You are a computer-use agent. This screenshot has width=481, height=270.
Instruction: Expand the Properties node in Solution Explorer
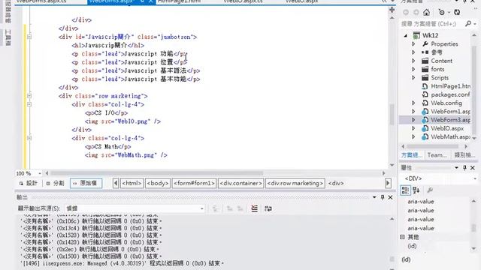point(413,43)
